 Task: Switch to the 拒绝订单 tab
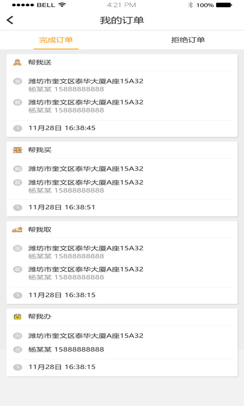(188, 40)
